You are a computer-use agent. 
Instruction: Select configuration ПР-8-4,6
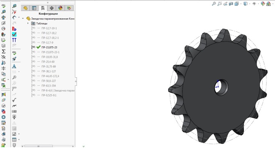[x=58, y=91]
